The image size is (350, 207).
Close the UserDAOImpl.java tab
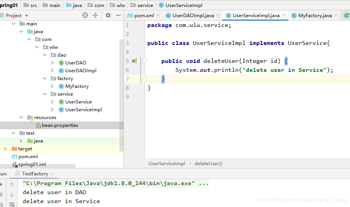[x=218, y=15]
